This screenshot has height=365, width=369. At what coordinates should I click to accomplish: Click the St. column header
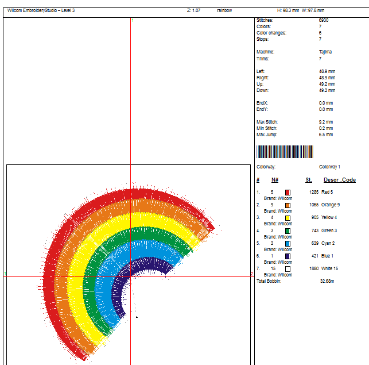(309, 180)
